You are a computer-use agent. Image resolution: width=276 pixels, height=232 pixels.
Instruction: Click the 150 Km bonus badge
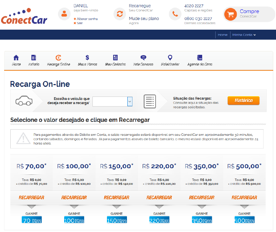117,220
